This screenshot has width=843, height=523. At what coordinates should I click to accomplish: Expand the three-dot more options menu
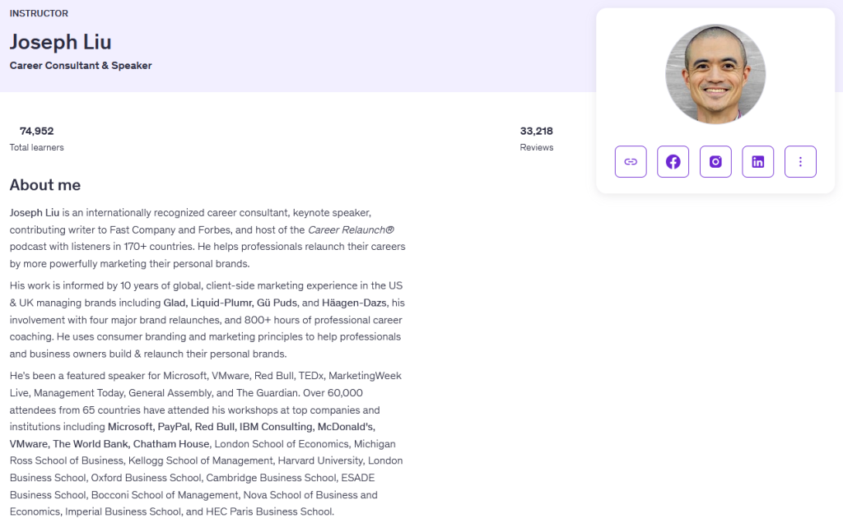(800, 162)
